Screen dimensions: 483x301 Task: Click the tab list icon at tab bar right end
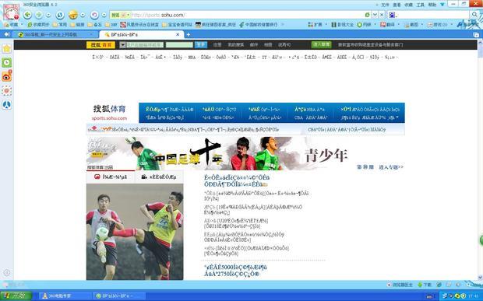tap(476, 35)
